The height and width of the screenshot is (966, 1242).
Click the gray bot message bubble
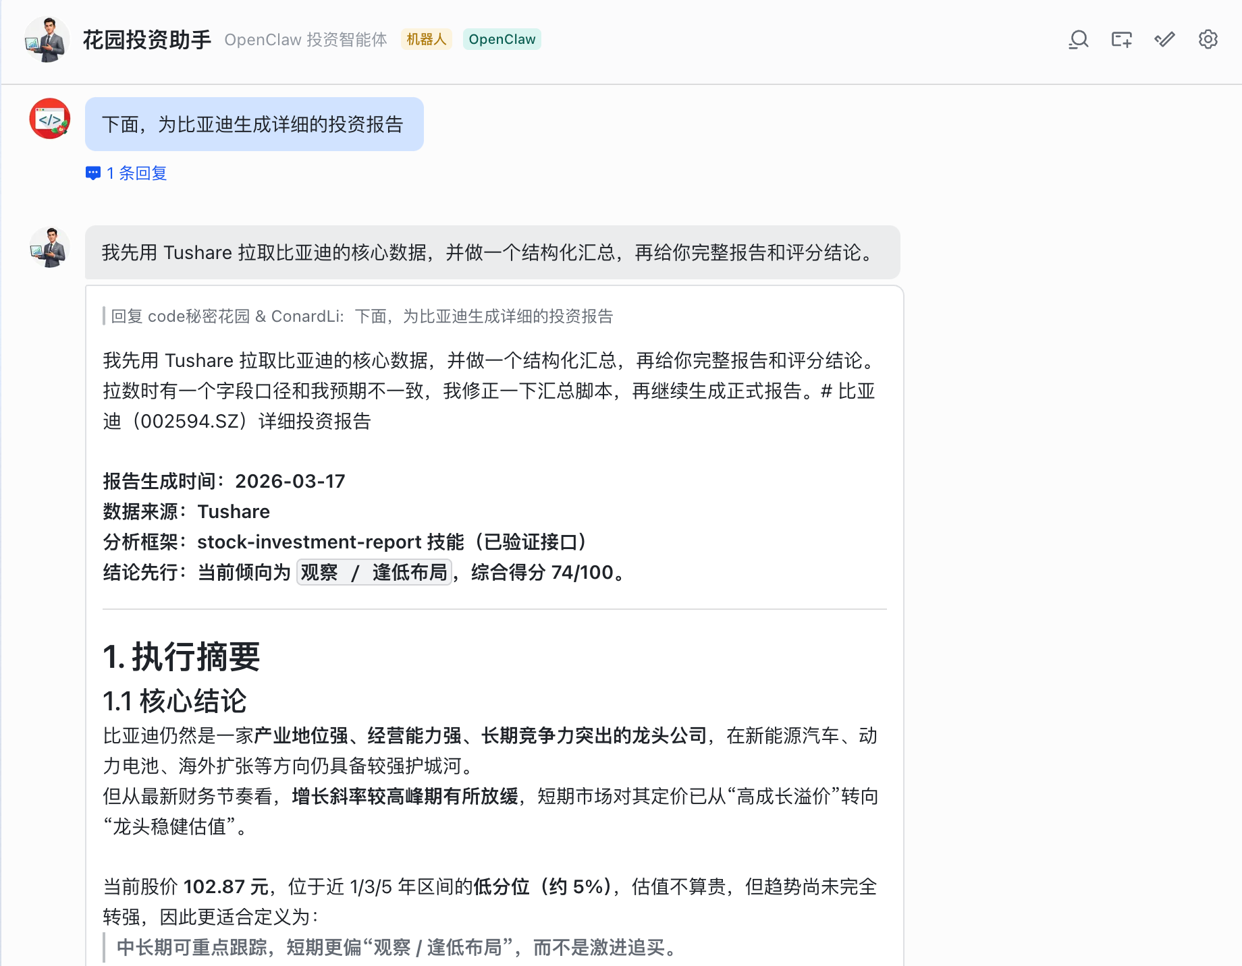[x=491, y=252]
